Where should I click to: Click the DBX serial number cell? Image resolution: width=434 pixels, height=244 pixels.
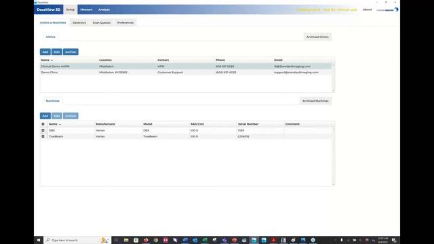(241, 131)
